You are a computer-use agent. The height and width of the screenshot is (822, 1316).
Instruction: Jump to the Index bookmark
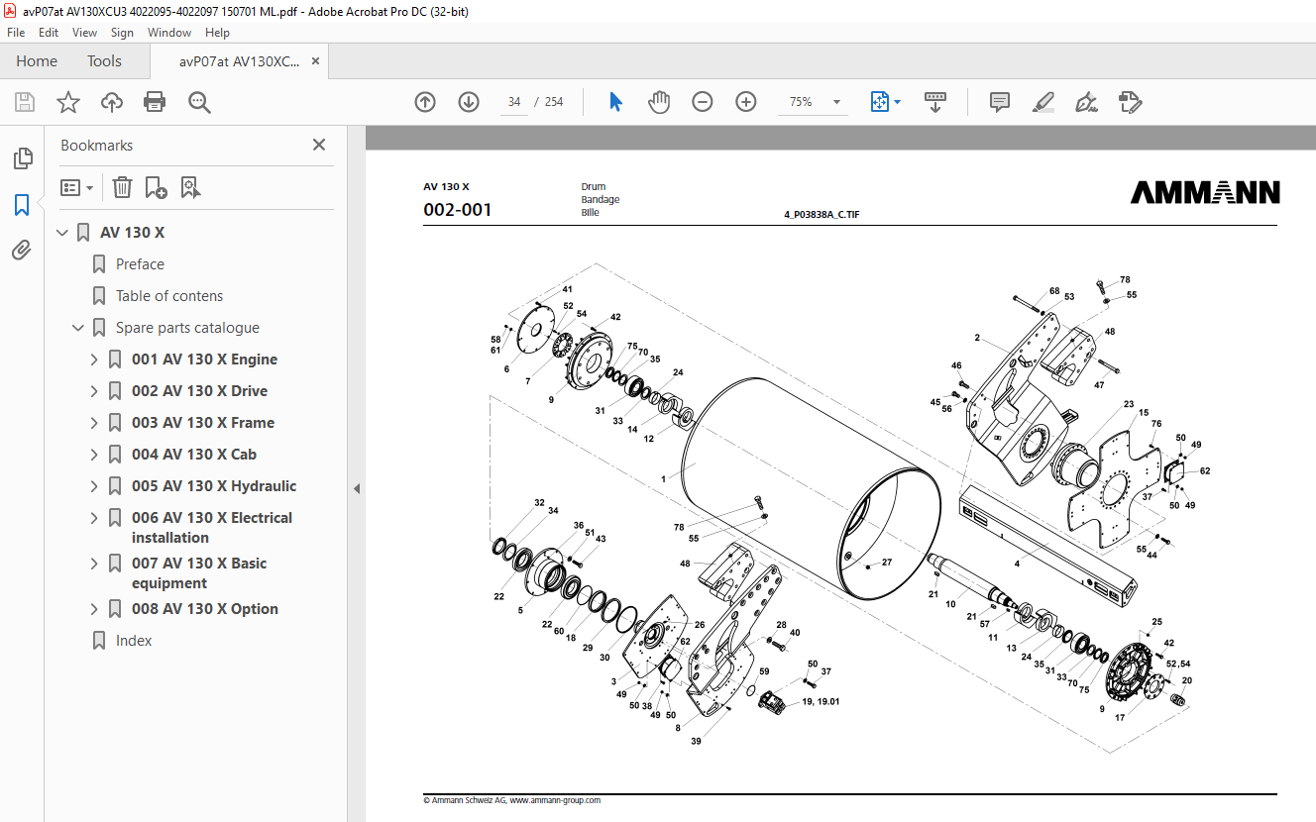[x=134, y=641]
